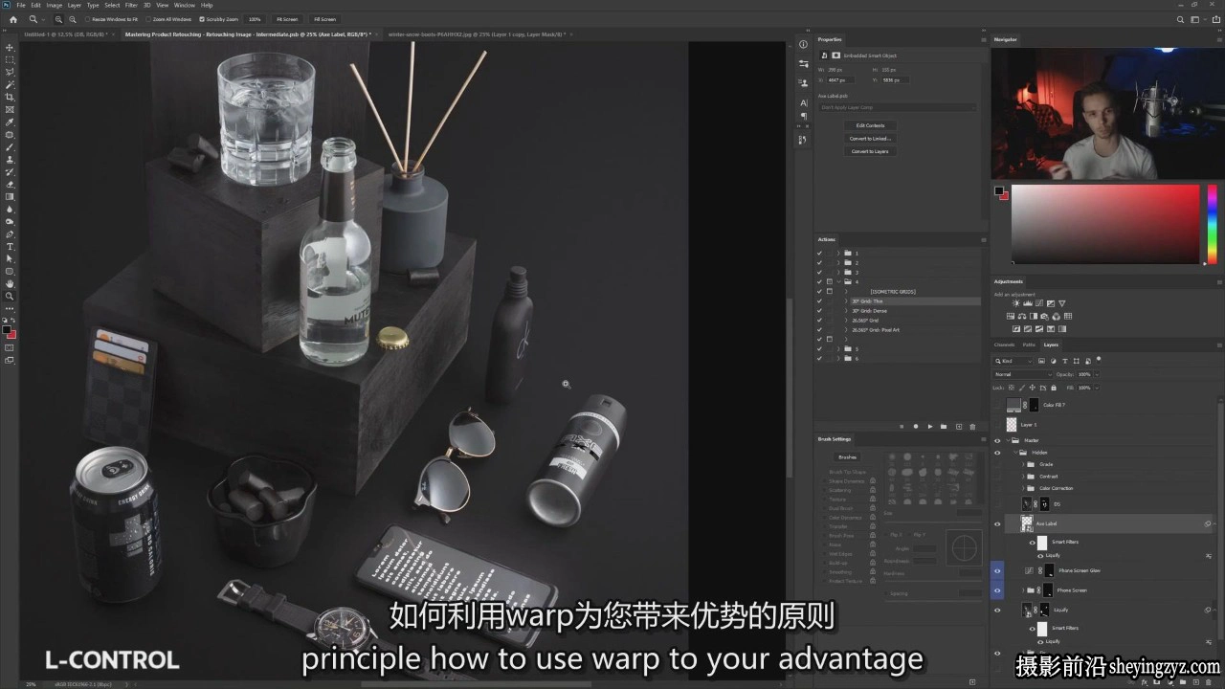This screenshot has height=689, width=1225.
Task: Select the Zoom tool in toolbar
Action: pyautogui.click(x=10, y=296)
